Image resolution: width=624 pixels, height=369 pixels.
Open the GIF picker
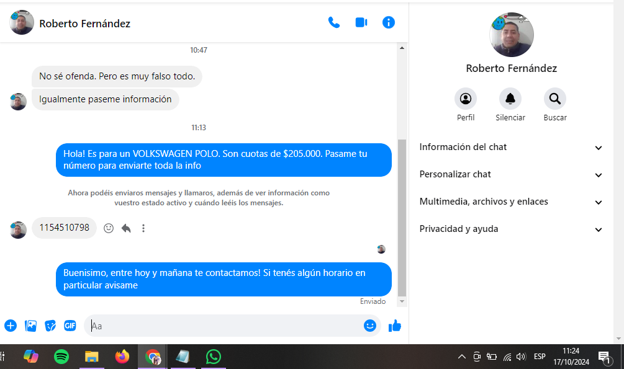click(70, 326)
